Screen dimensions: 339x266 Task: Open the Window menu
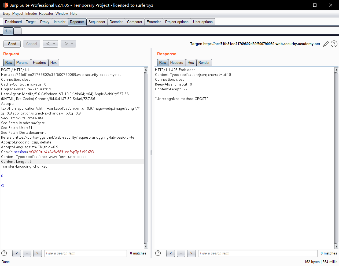62,13
